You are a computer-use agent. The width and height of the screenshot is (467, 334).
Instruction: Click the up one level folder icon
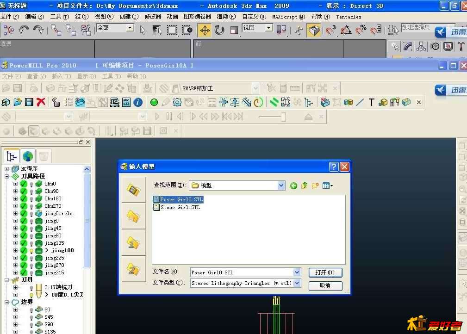point(304,186)
